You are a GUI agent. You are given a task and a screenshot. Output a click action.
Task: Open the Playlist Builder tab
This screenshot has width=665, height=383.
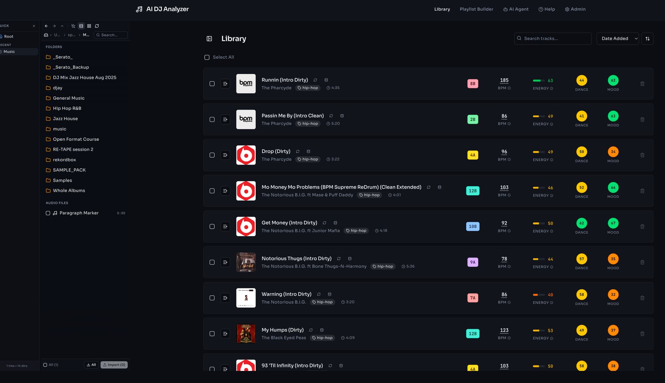[476, 9]
